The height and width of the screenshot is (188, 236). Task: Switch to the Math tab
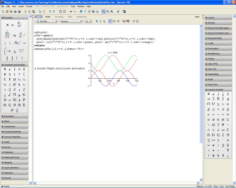(48, 17)
